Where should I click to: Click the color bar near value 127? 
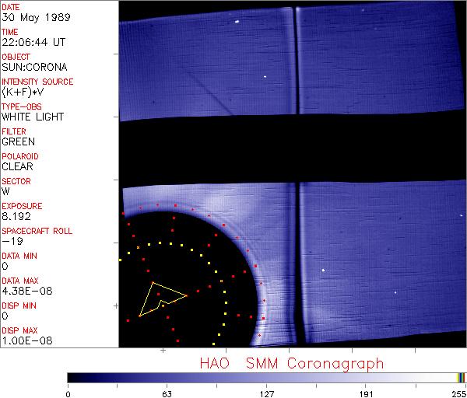click(x=265, y=377)
